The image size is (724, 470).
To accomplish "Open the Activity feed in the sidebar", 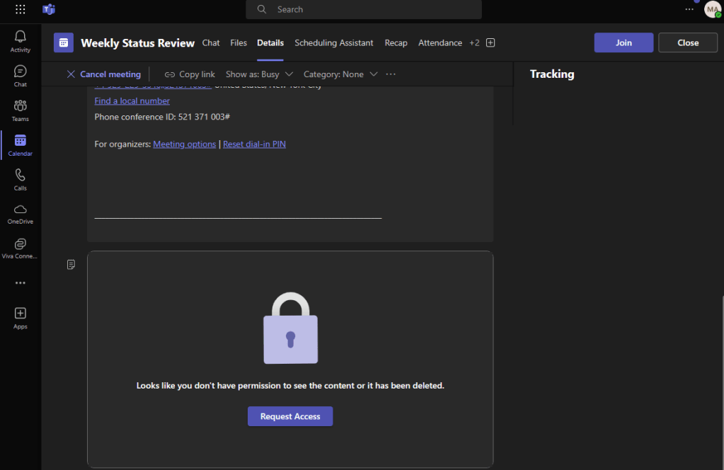I will [x=20, y=40].
